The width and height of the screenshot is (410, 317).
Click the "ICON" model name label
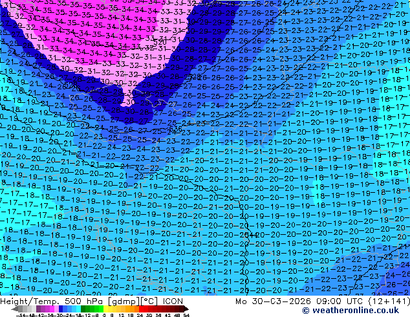(x=173, y=301)
